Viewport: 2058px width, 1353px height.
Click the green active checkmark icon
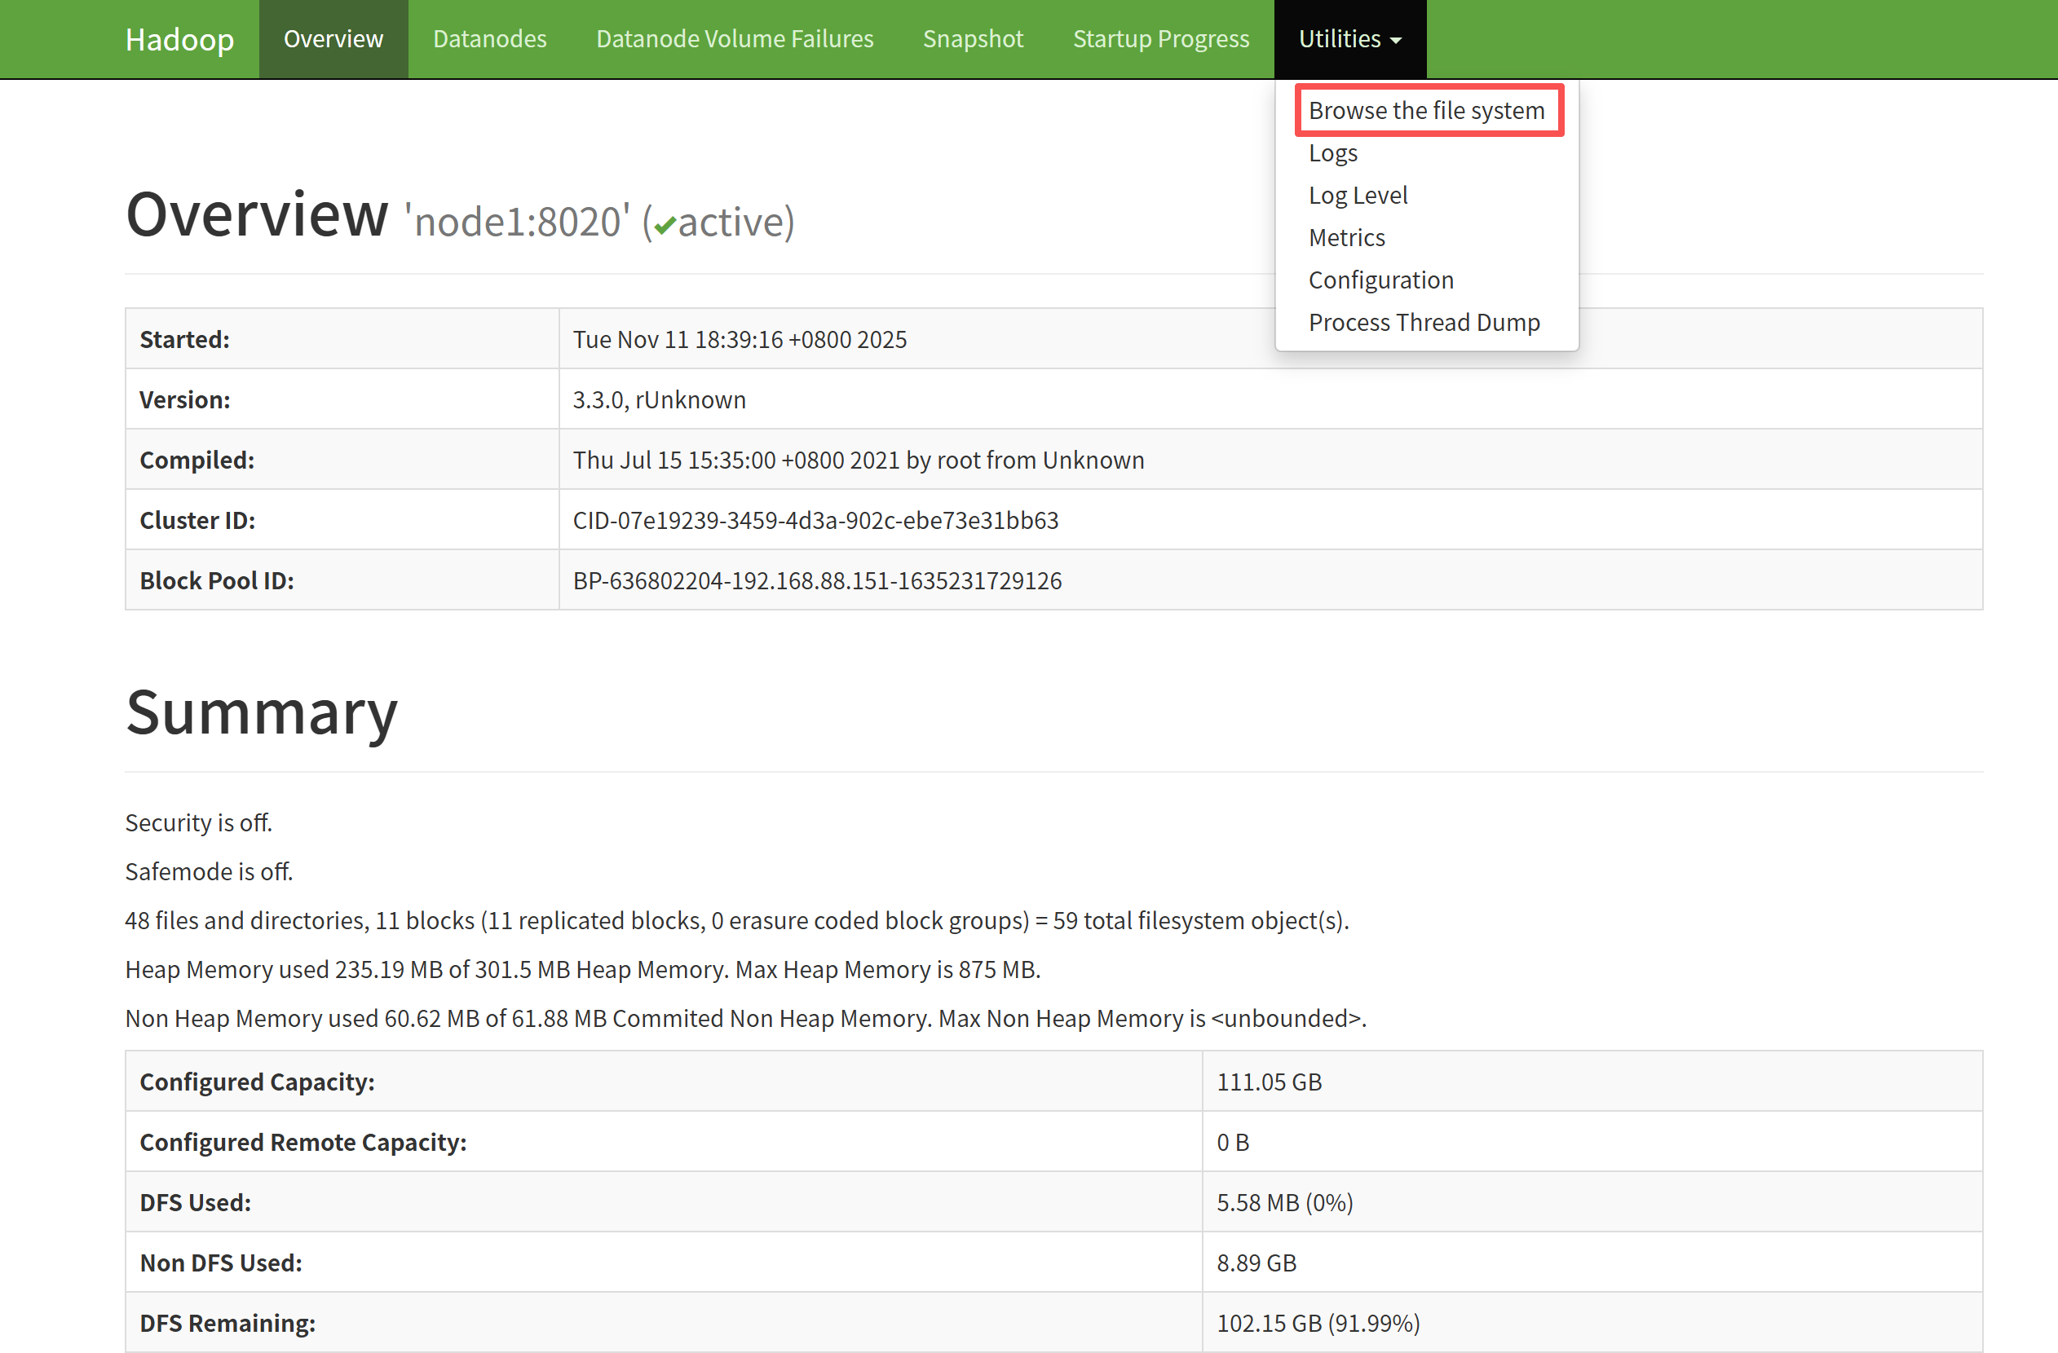pyautogui.click(x=664, y=226)
